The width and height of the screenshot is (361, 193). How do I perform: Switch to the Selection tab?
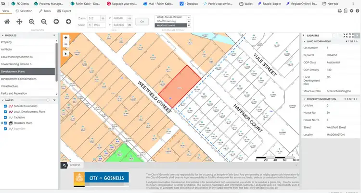pos(25,11)
